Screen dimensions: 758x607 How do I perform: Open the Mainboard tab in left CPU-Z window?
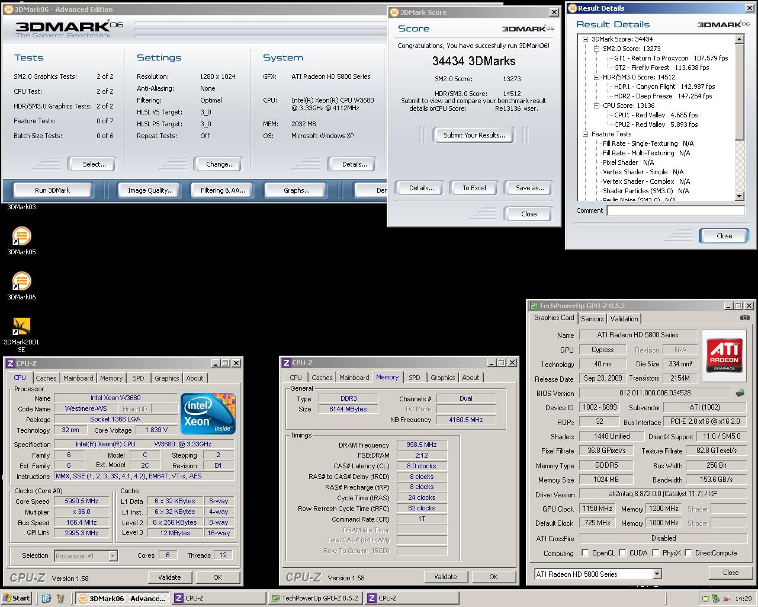tap(78, 378)
